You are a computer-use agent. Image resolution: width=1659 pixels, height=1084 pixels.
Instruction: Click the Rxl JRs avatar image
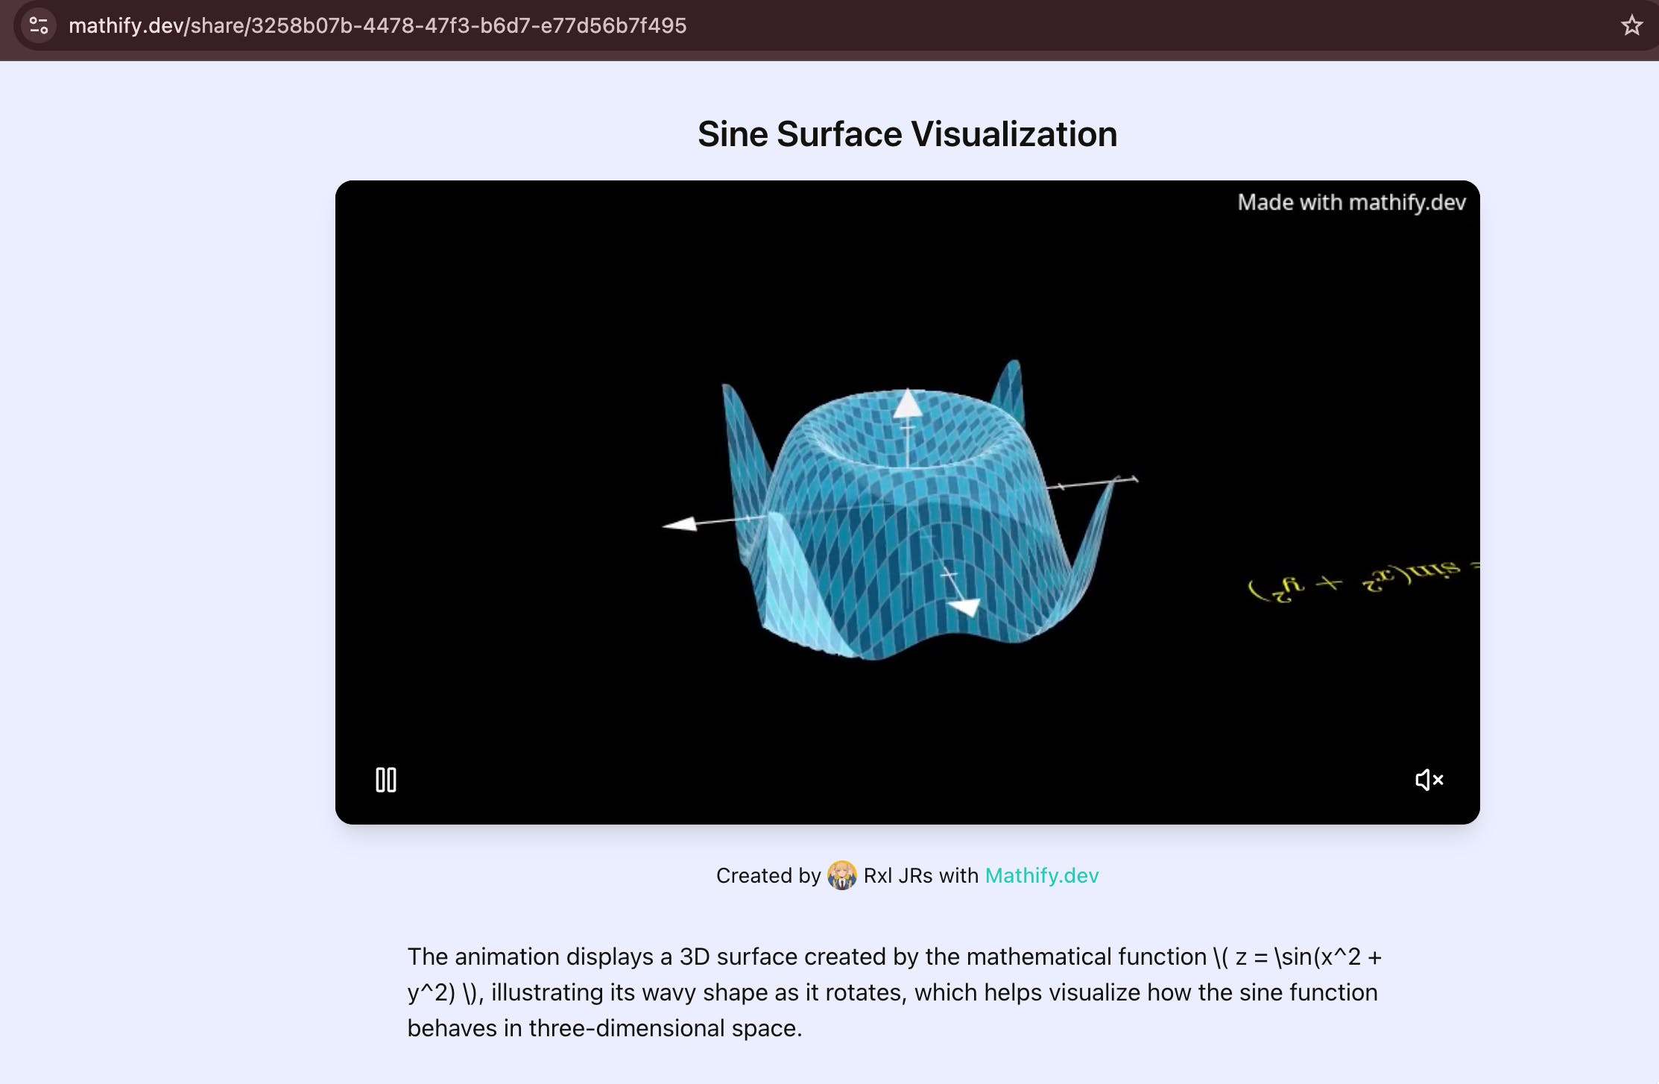point(841,875)
